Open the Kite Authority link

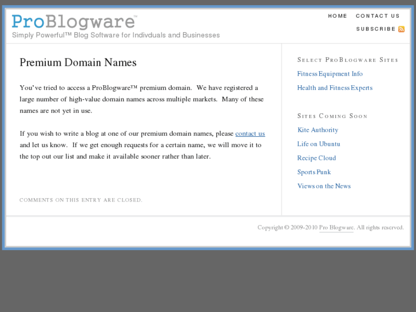[x=318, y=130]
